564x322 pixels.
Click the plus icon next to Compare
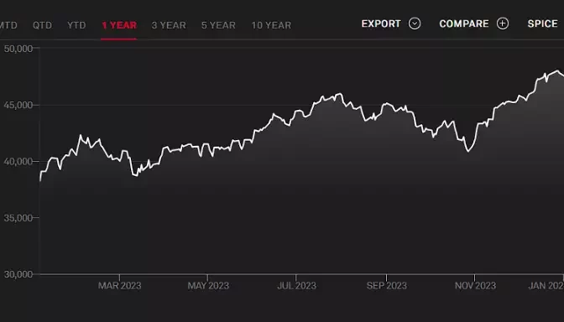(x=503, y=23)
